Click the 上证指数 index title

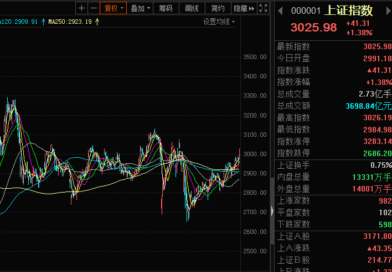(x=349, y=10)
